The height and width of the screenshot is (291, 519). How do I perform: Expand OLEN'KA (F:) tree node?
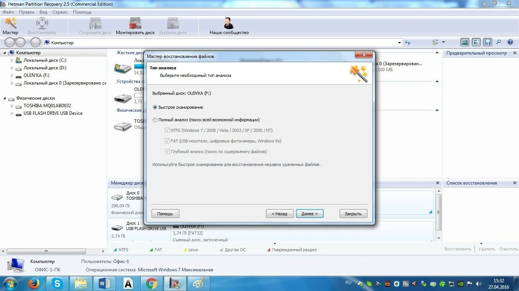pyautogui.click(x=12, y=75)
